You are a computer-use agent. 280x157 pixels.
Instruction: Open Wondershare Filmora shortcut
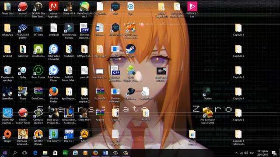(x=69, y=28)
